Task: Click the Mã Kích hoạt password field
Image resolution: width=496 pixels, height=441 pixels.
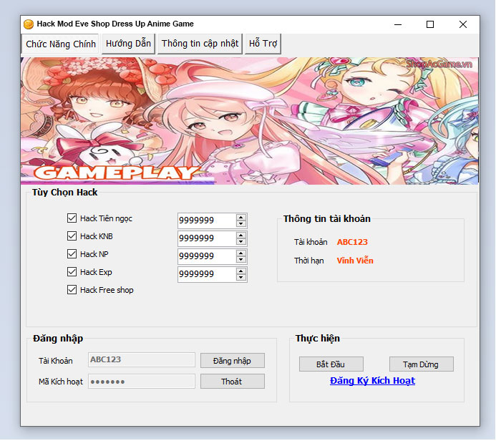Action: point(142,382)
